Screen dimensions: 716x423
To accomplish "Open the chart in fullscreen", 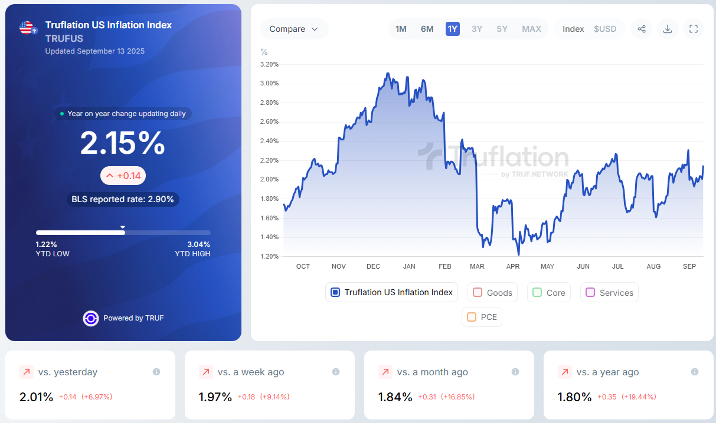I will pos(694,29).
